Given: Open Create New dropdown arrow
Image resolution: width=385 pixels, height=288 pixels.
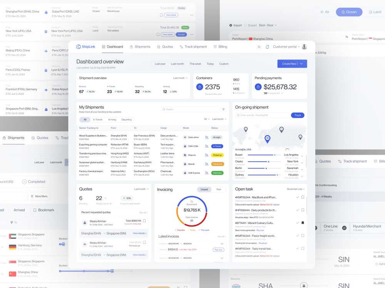Looking at the screenshot, I should [301, 64].
